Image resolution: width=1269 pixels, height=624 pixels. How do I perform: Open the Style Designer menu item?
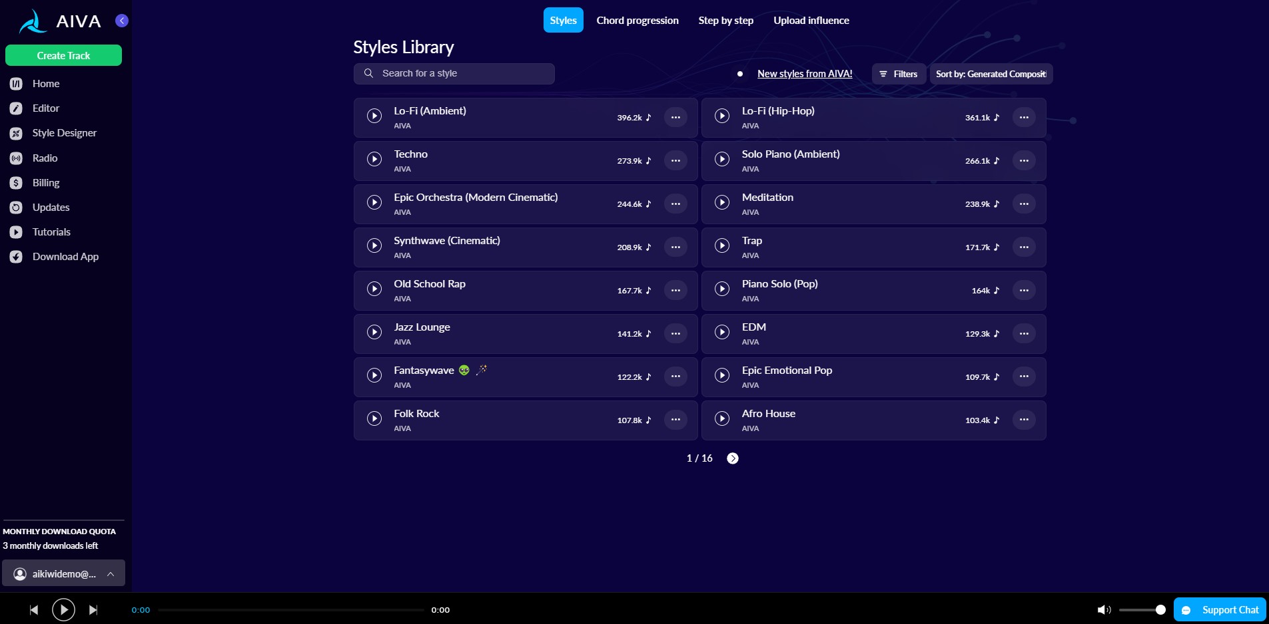click(65, 133)
